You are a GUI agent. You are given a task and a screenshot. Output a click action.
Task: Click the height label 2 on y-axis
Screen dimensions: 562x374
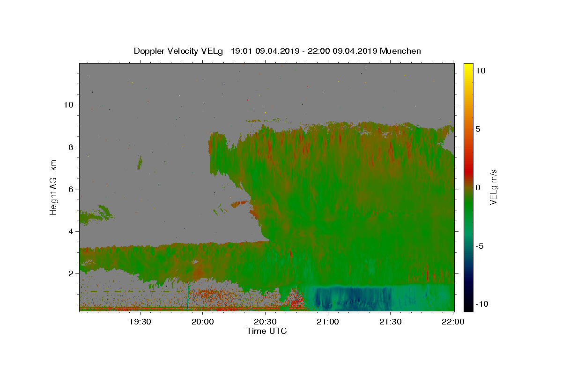pyautogui.click(x=70, y=273)
